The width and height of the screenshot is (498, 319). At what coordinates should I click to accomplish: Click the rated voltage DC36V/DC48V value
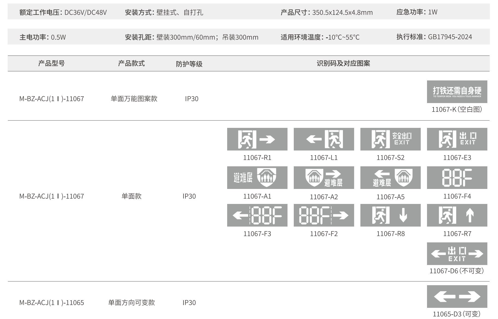click(x=85, y=13)
